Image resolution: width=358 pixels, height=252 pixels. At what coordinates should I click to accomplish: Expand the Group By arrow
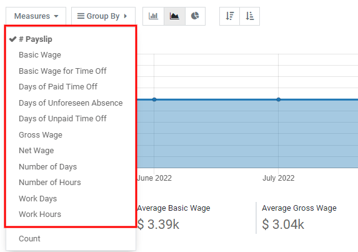click(x=126, y=16)
